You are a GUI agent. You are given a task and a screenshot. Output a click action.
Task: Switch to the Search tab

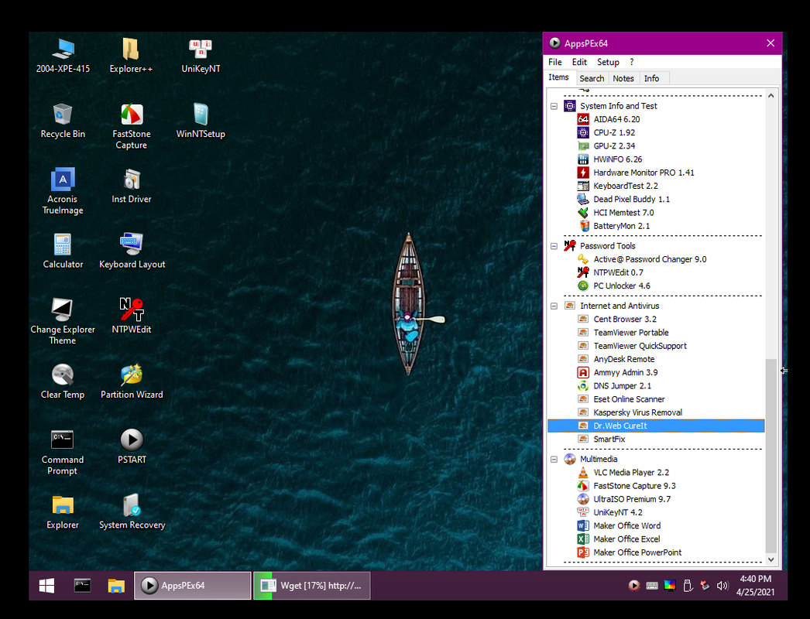592,78
